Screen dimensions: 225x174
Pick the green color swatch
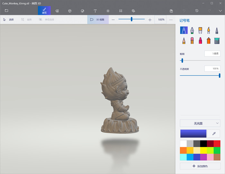pos(217,150)
